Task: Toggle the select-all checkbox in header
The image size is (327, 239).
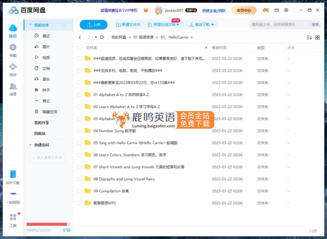Action: (79, 48)
